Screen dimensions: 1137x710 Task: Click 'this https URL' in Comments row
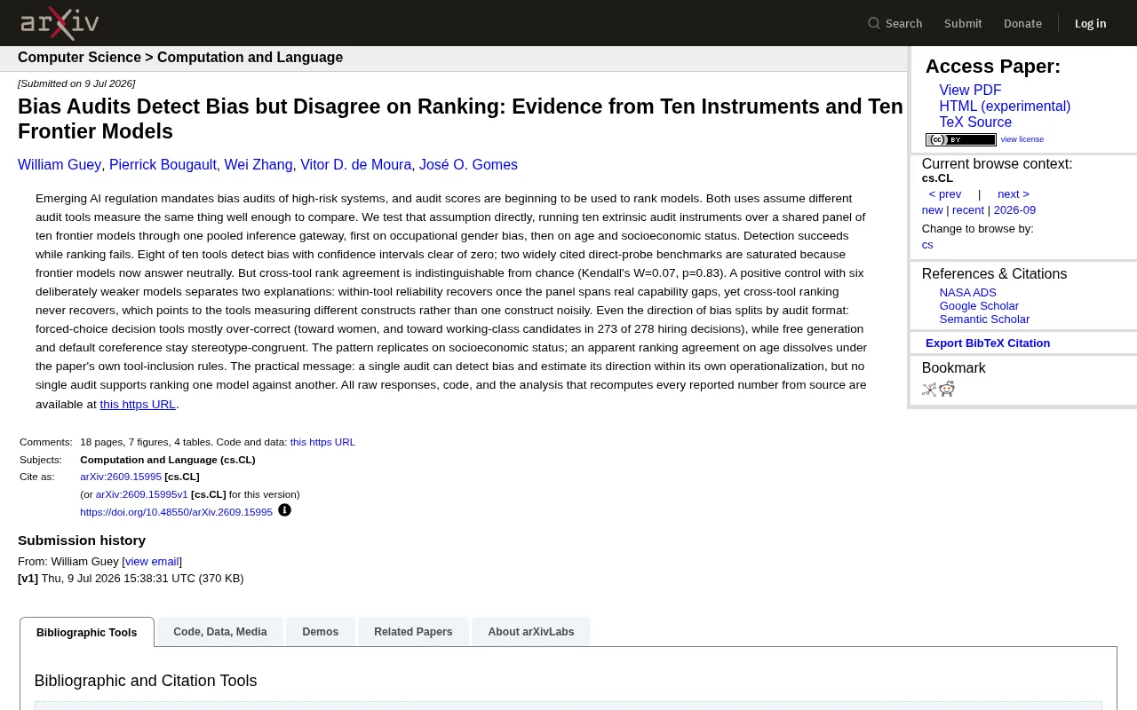click(322, 442)
